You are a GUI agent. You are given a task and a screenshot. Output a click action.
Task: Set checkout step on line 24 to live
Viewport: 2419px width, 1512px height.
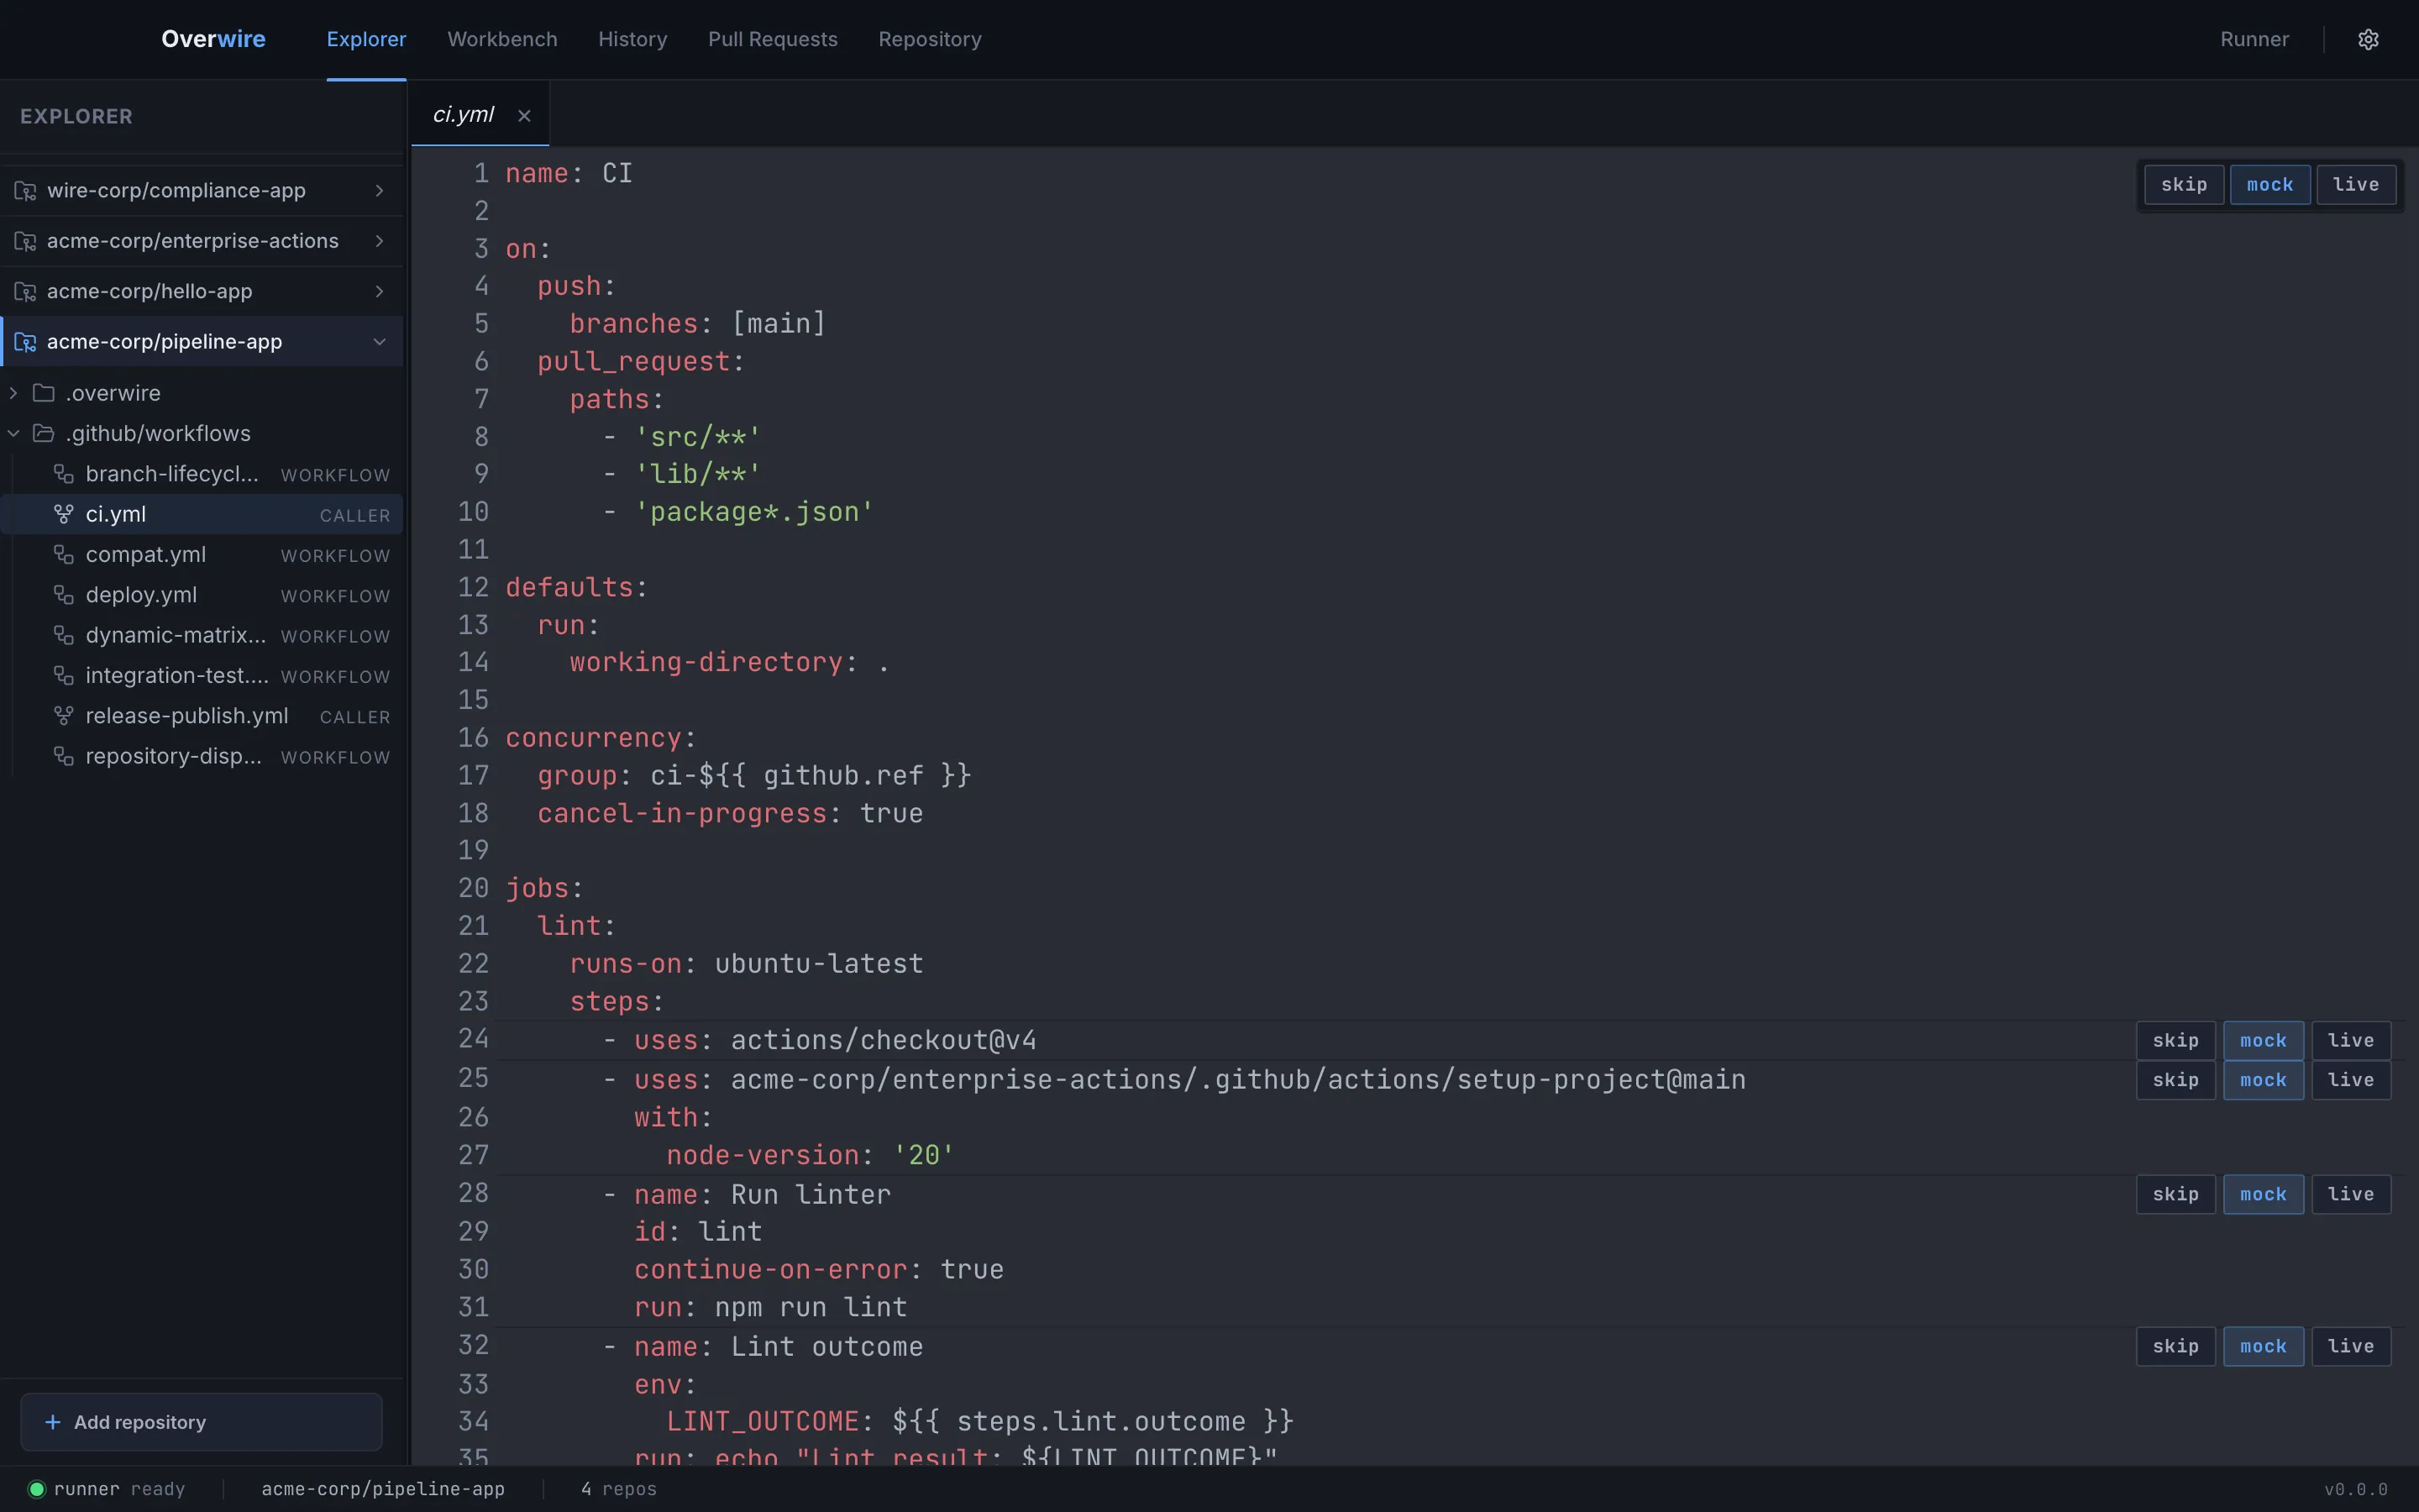pyautogui.click(x=2351, y=1040)
